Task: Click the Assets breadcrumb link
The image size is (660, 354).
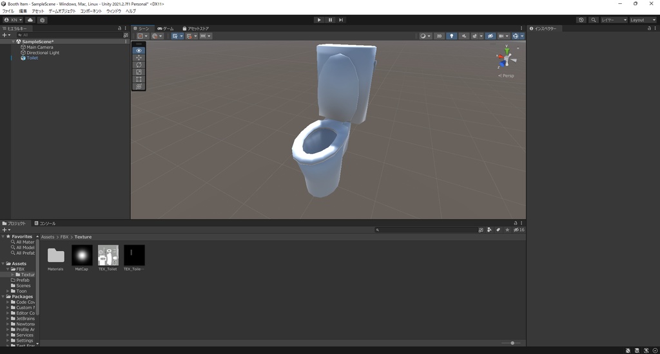Action: [48, 237]
